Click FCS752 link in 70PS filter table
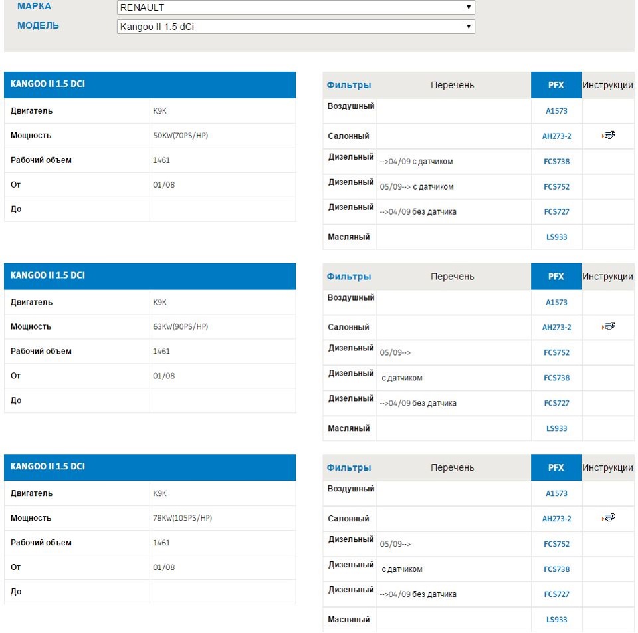 (x=556, y=187)
